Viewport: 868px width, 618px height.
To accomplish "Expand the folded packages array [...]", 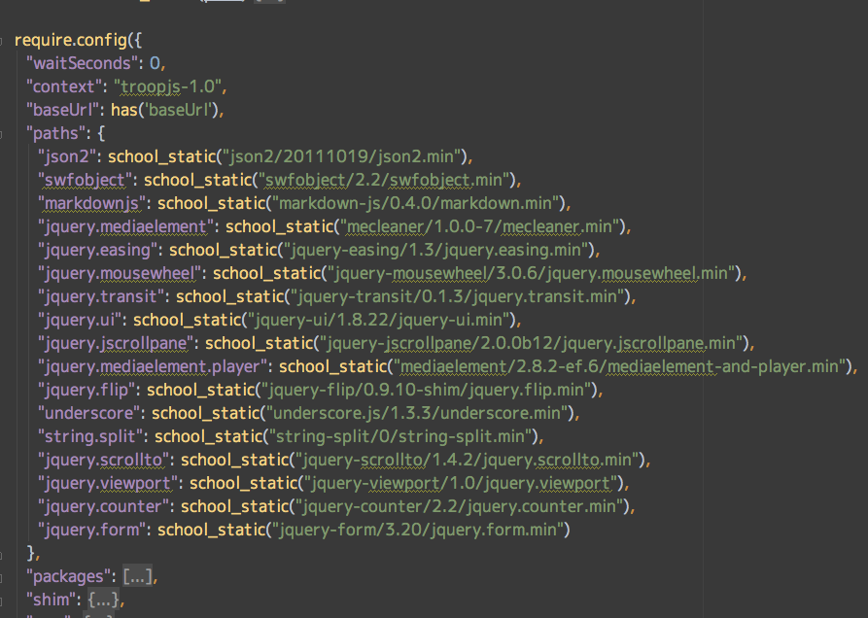I will (x=137, y=576).
